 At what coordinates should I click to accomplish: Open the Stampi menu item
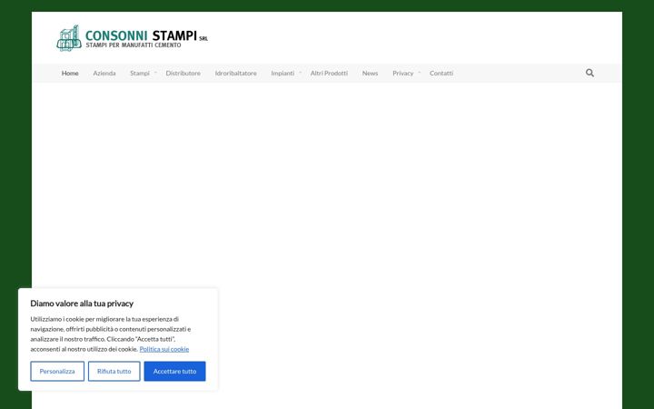(x=140, y=73)
